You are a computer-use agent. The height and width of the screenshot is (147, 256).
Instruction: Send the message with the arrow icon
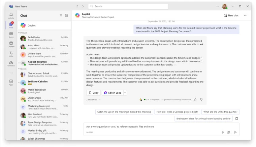pyautogui.click(x=235, y=132)
